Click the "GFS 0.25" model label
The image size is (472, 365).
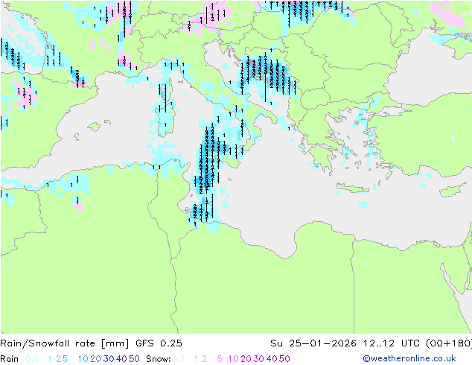(159, 343)
